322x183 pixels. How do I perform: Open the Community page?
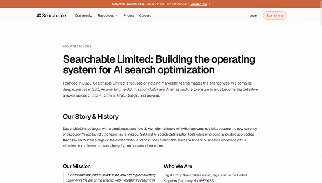click(84, 15)
